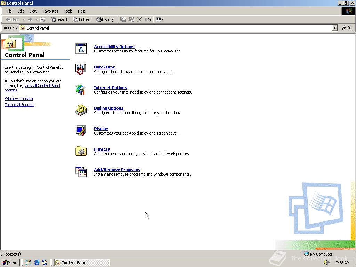The width and height of the screenshot is (356, 267).
Task: Open the Dialing Options telephone icon
Action: (x=81, y=110)
